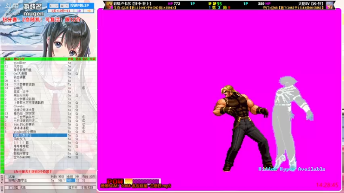Click the circled ② in the '七月流离百日还...' row

pyautogui.click(x=83, y=121)
